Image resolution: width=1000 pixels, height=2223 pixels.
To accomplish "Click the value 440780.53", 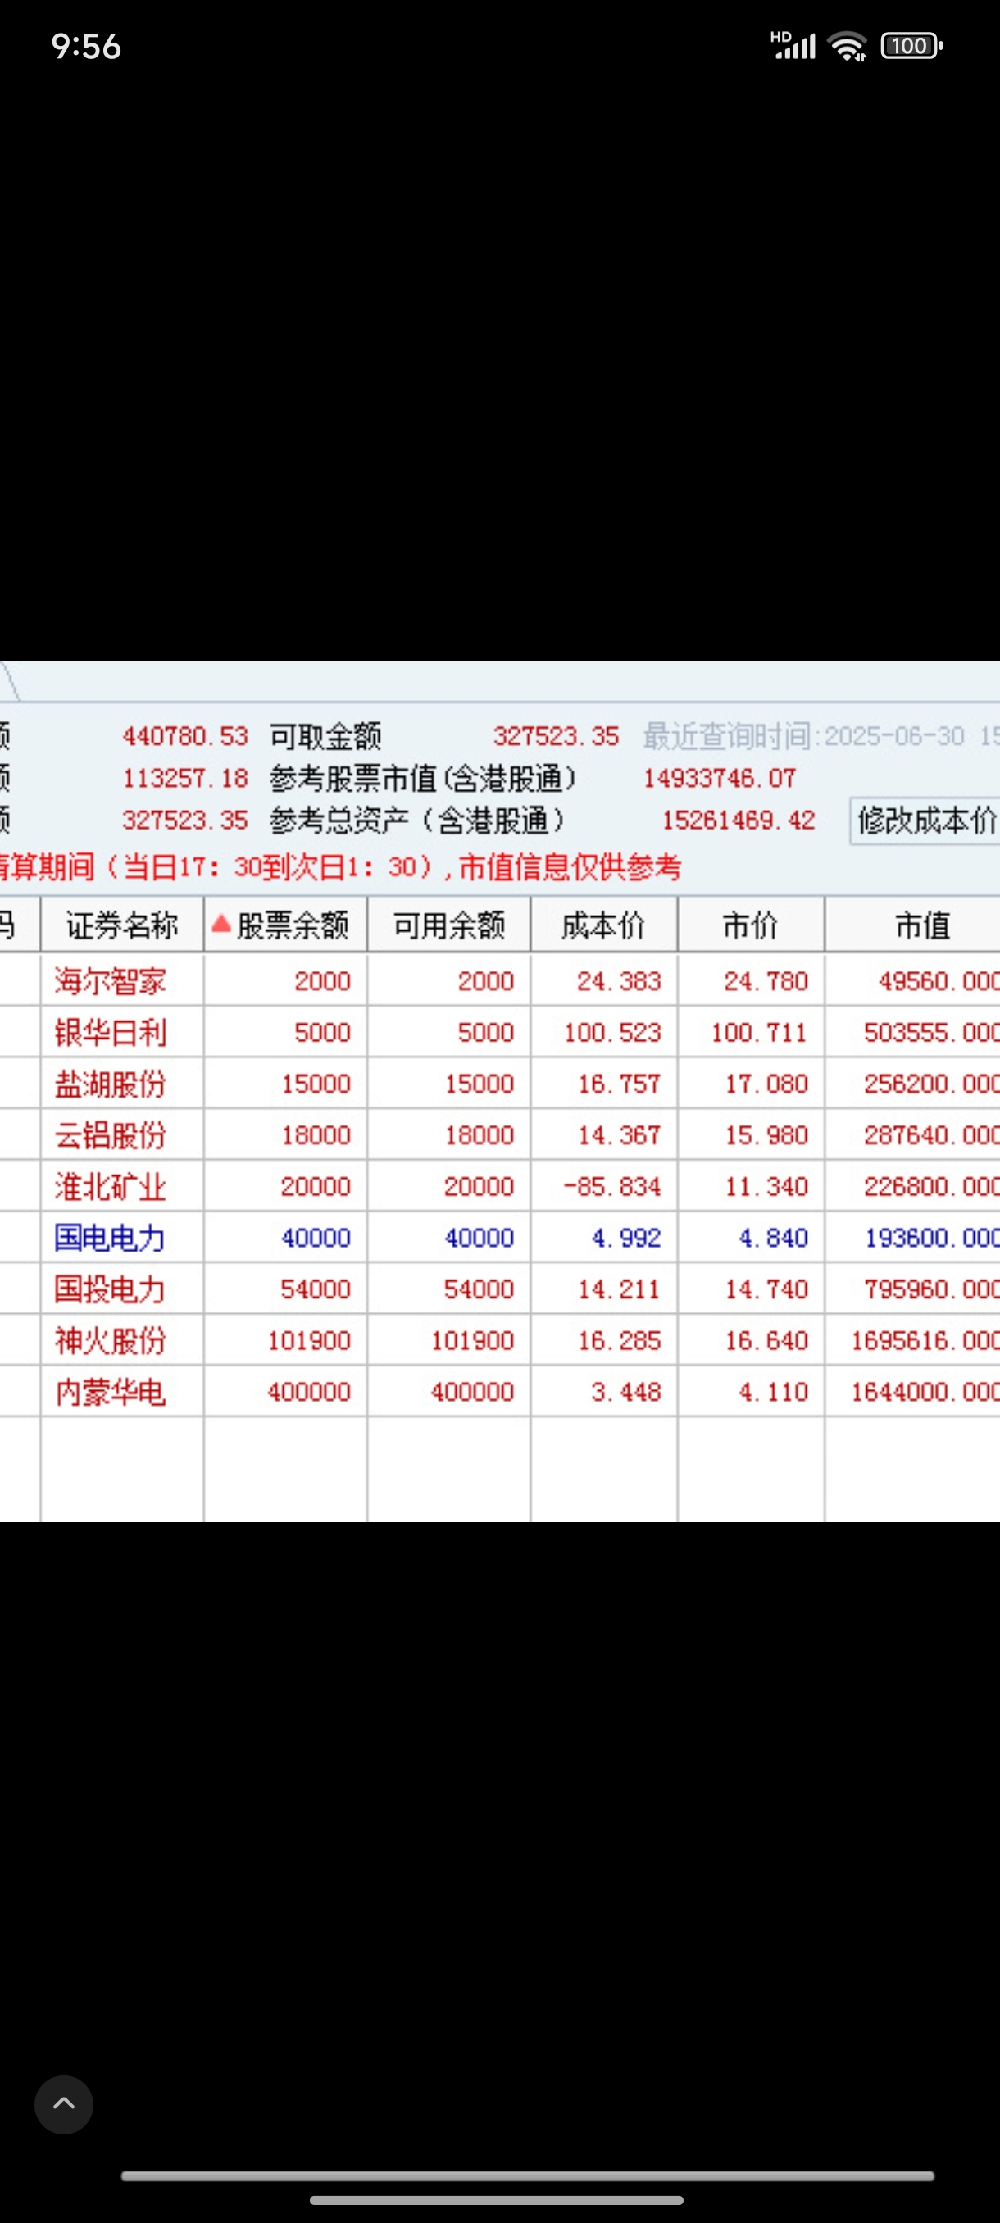I will point(184,736).
